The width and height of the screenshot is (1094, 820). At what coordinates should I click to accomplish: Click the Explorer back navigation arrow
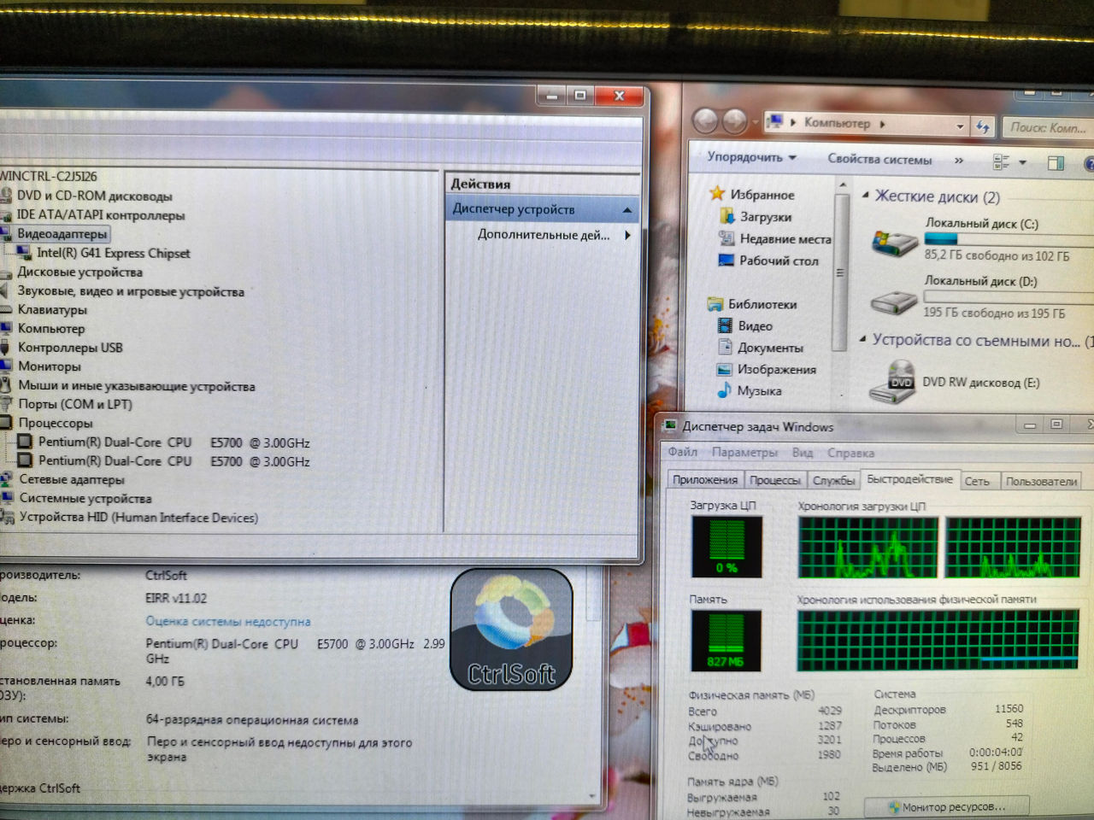705,122
